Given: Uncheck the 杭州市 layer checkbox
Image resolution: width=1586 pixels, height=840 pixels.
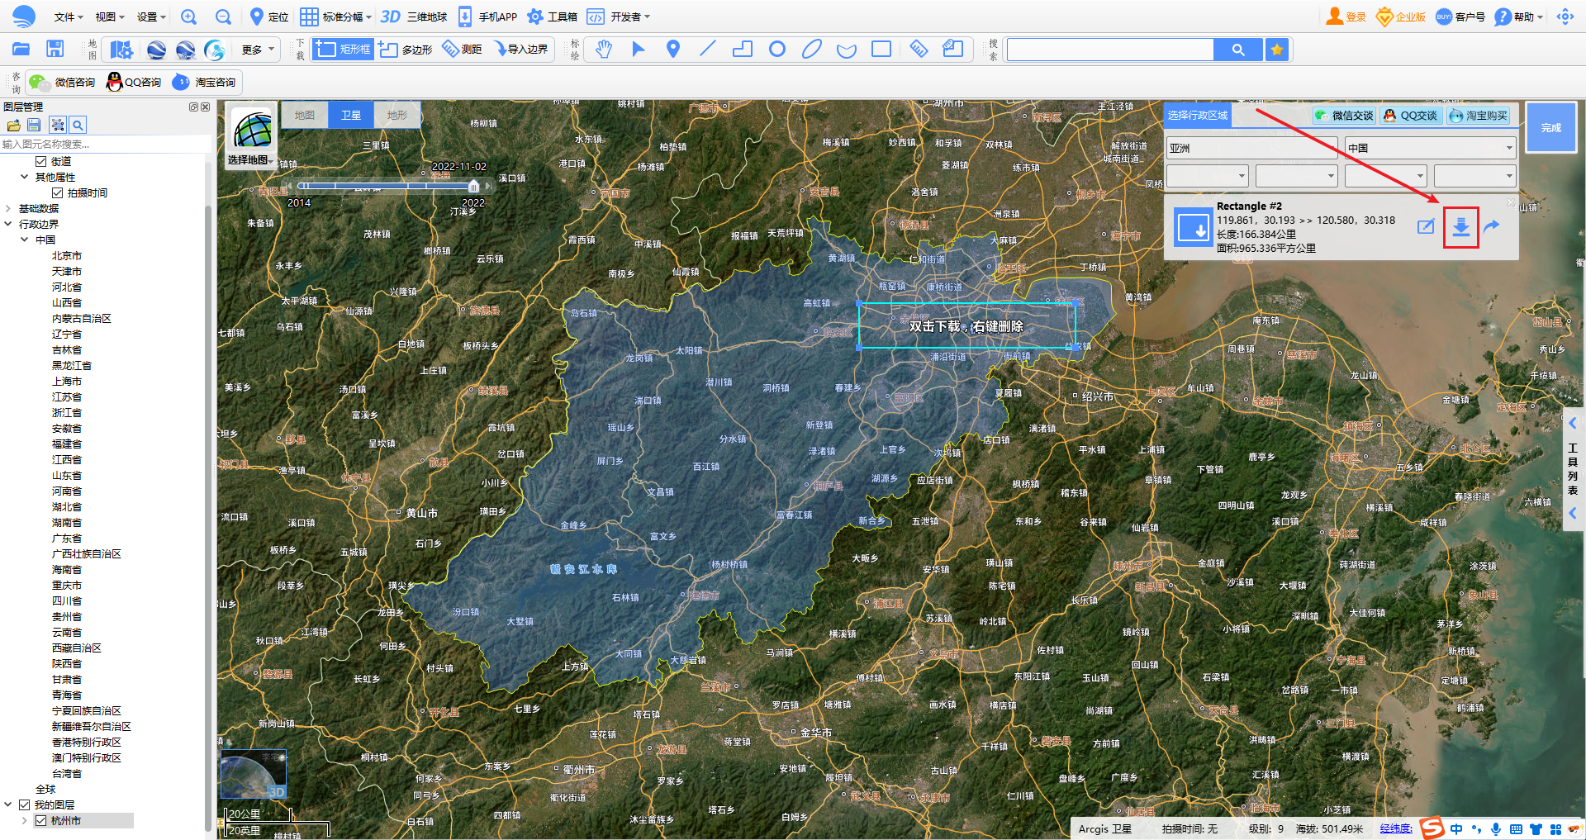Looking at the screenshot, I should (40, 821).
